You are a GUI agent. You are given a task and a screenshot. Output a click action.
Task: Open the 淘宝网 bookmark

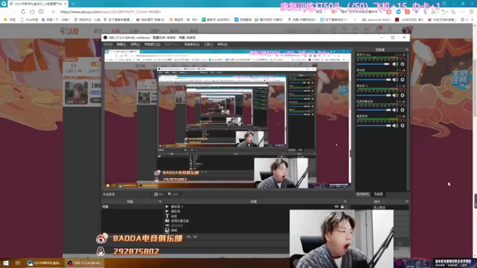[x=184, y=20]
